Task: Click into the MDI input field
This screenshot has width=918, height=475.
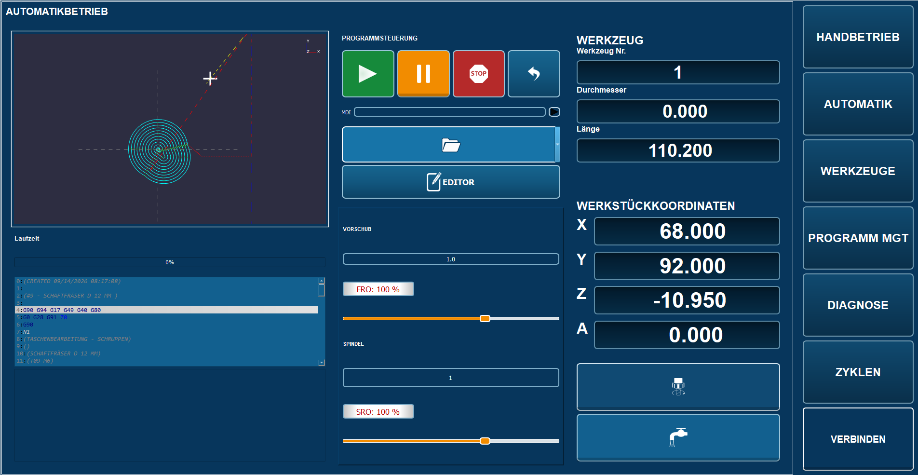Action: [x=450, y=112]
